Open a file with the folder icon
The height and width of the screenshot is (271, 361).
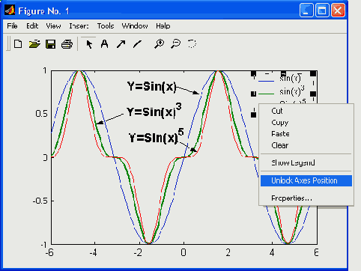coord(34,44)
